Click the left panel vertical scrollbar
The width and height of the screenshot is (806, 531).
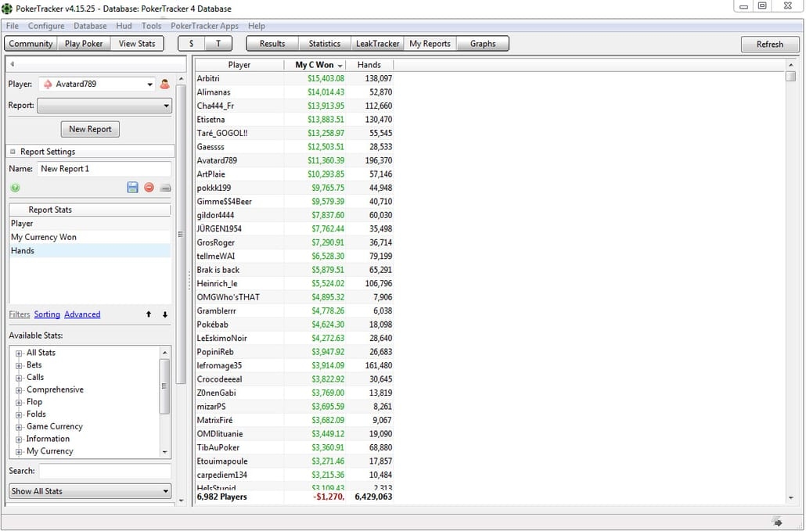click(x=181, y=234)
